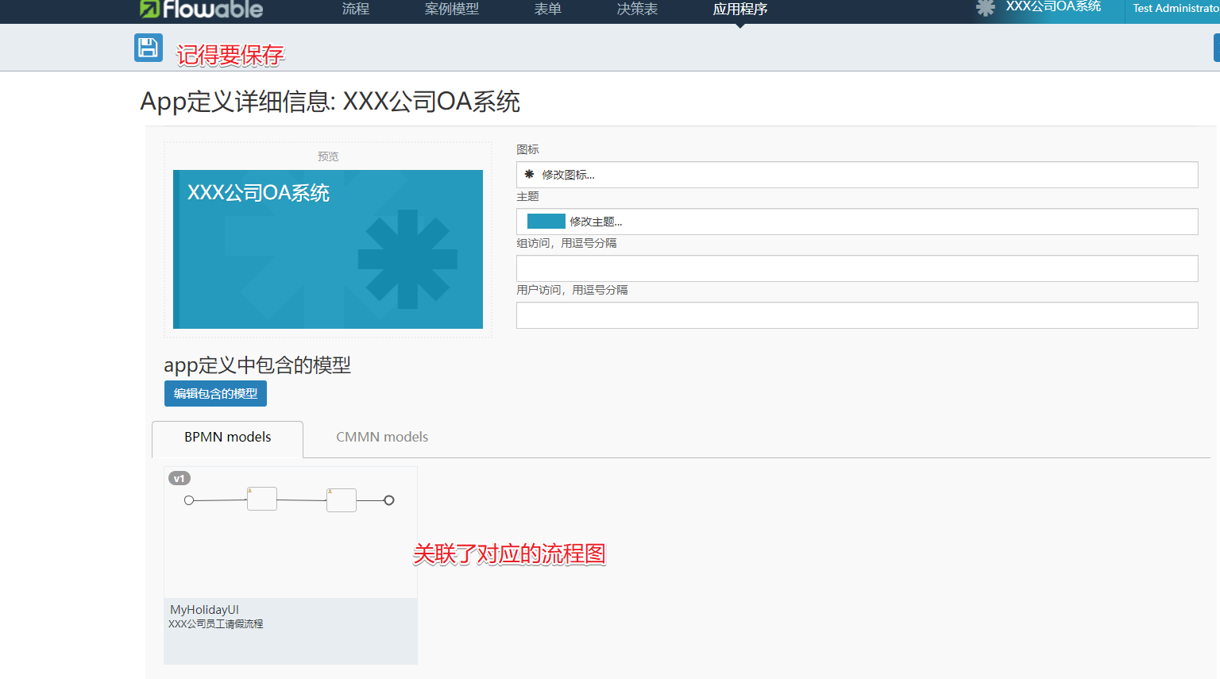Click the v1 version badge
The height and width of the screenshot is (679, 1220).
pyautogui.click(x=180, y=478)
